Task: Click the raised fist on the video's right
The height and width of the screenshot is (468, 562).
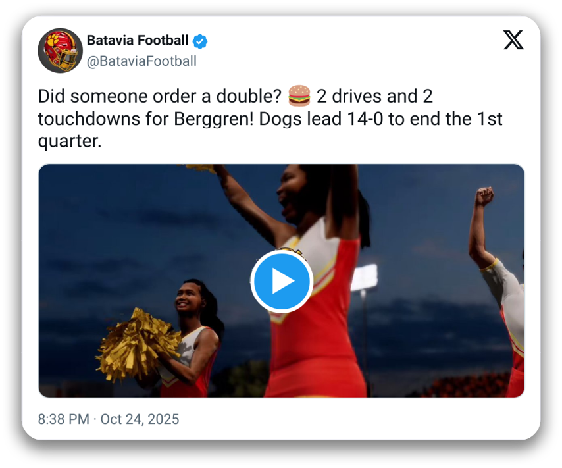Action: [x=484, y=196]
